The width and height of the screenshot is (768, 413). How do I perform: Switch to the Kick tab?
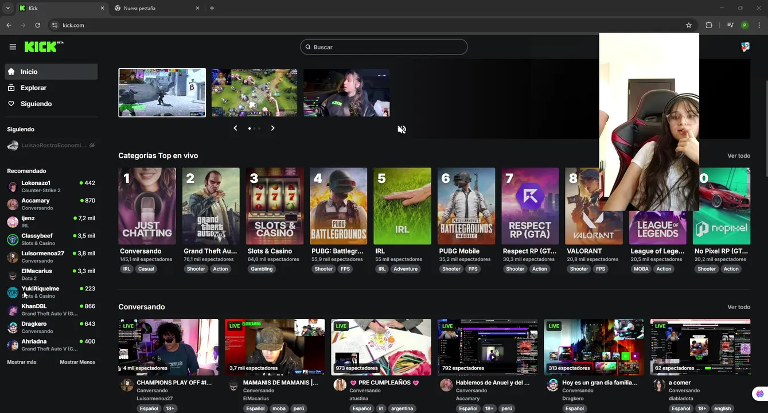[x=62, y=8]
